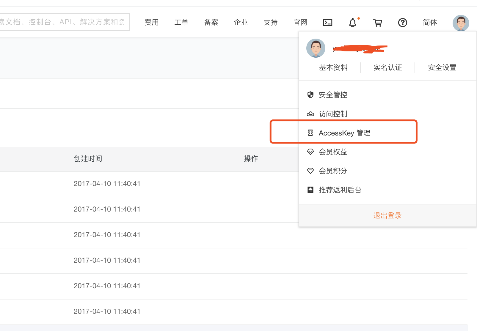The width and height of the screenshot is (477, 331).
Task: Focus the search box at top
Action: click(64, 22)
